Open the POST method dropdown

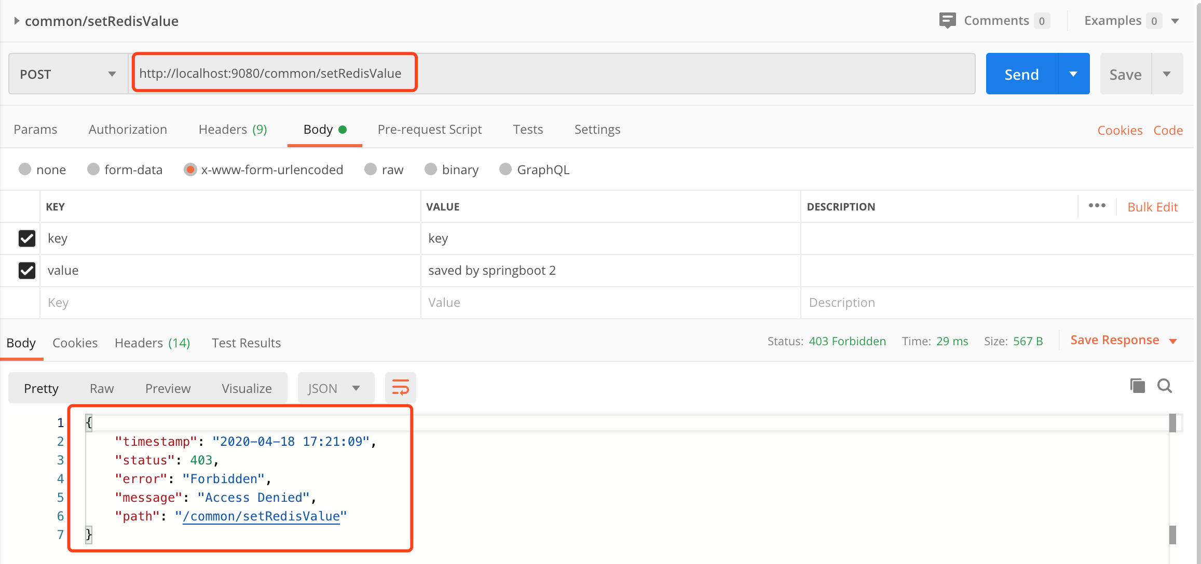(68, 74)
